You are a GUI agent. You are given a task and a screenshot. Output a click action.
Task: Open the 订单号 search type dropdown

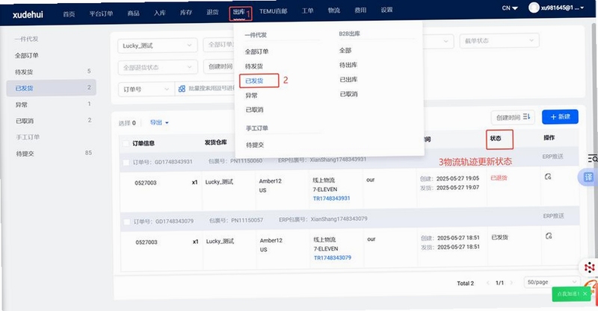[146, 89]
